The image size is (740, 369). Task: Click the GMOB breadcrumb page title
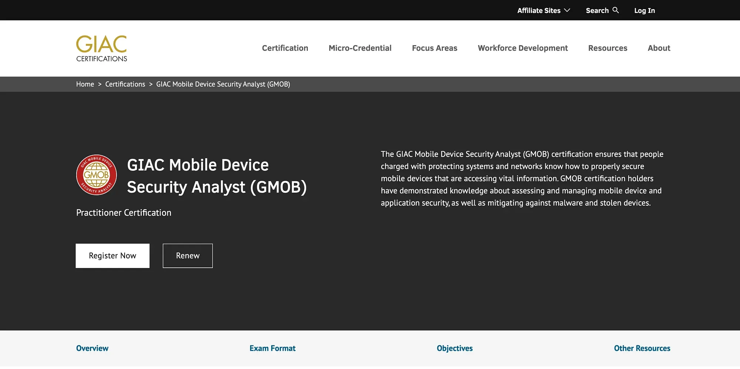(223, 84)
